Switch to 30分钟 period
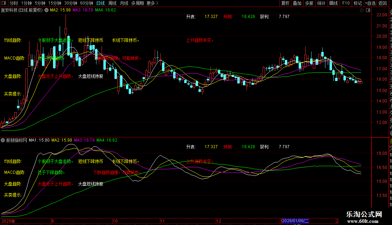Image resolution: width=392 pixels, height=225 pixels. point(71,3)
